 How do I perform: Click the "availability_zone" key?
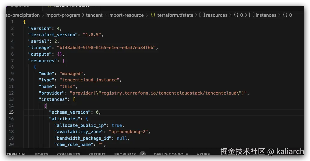pyautogui.click(x=79, y=132)
